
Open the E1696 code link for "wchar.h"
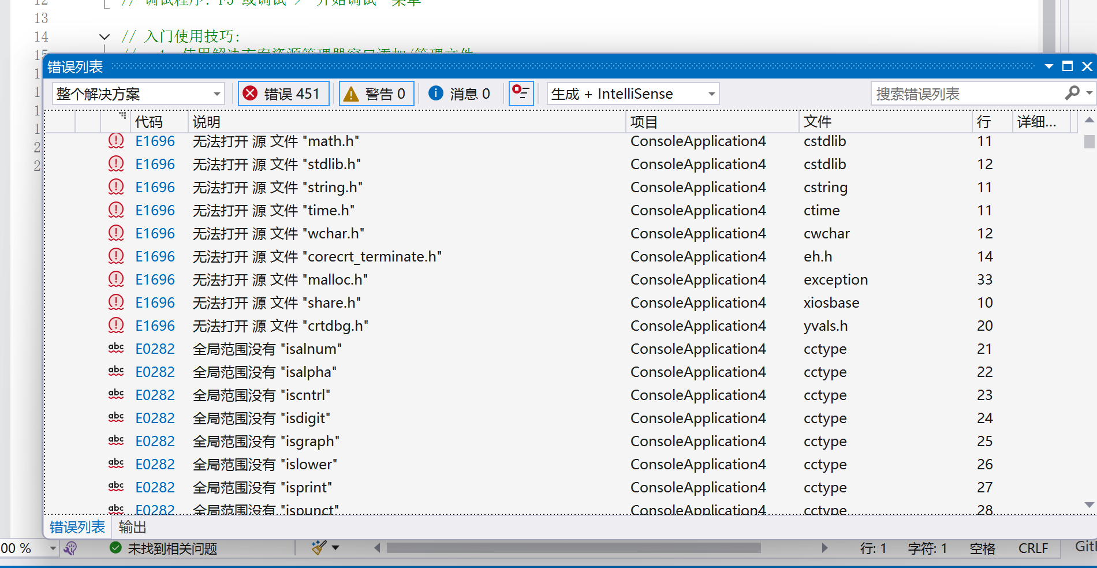tap(155, 234)
